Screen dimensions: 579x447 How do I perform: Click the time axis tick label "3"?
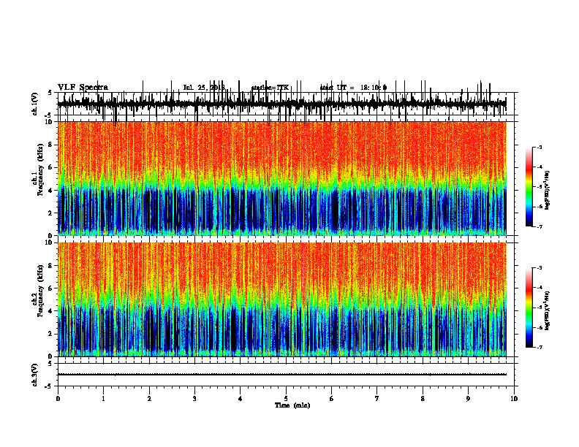[x=194, y=399]
